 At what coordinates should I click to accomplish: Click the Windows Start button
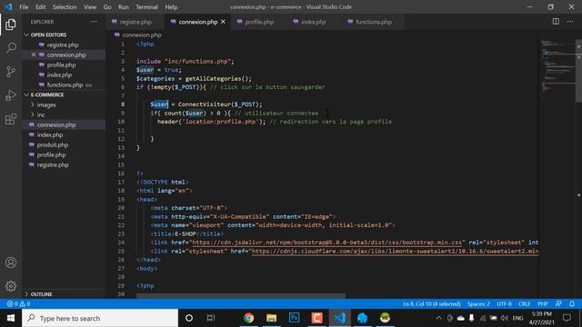pyautogui.click(x=11, y=318)
